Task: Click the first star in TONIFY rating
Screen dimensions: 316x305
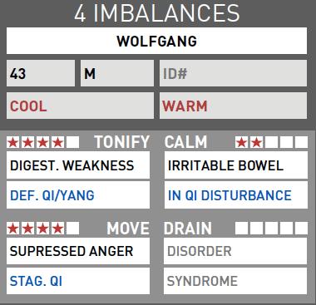Action: point(12,142)
